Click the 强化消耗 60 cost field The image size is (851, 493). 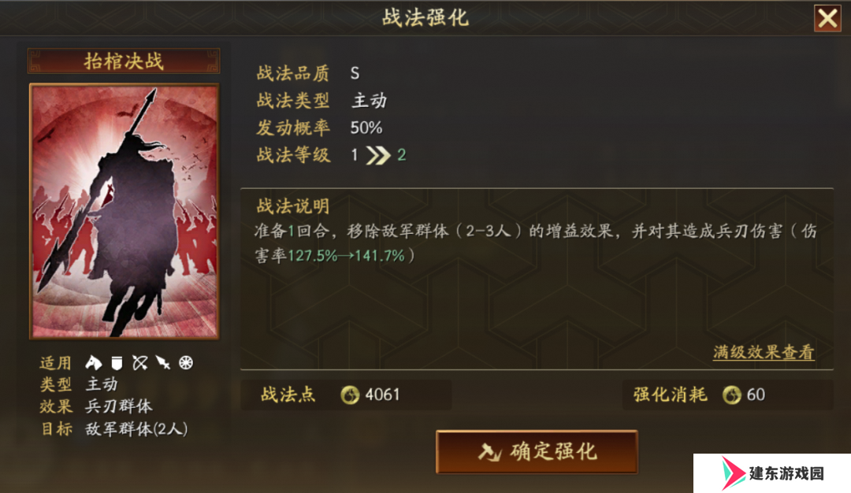click(x=727, y=395)
